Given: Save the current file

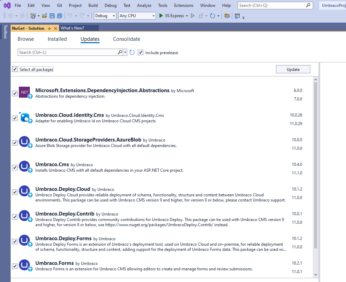Looking at the screenshot, I should click(x=52, y=16).
